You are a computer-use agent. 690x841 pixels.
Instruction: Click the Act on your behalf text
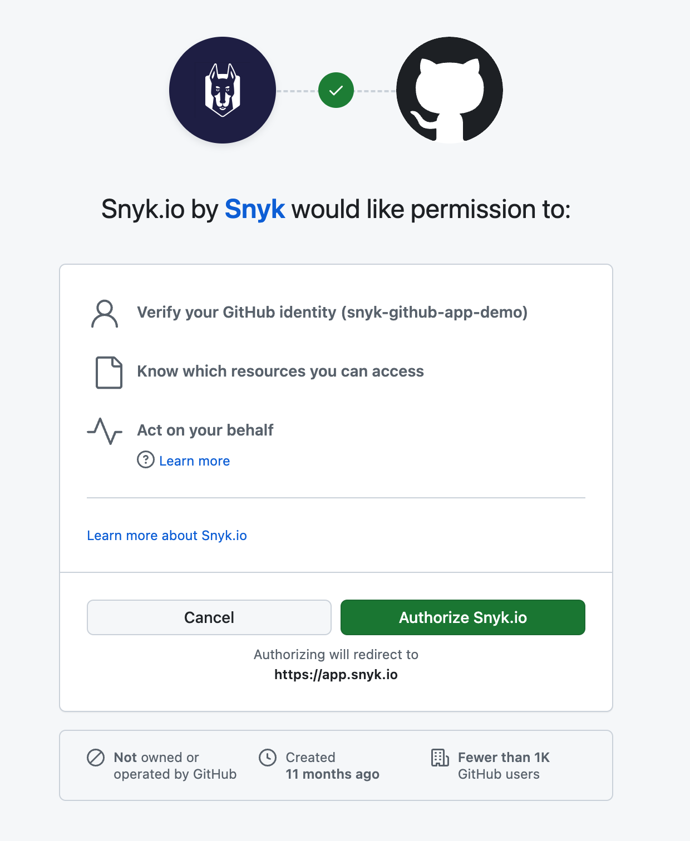205,431
